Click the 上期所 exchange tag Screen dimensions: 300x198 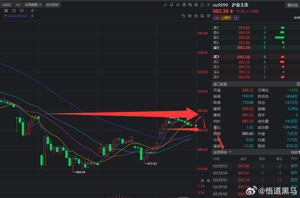226,18
